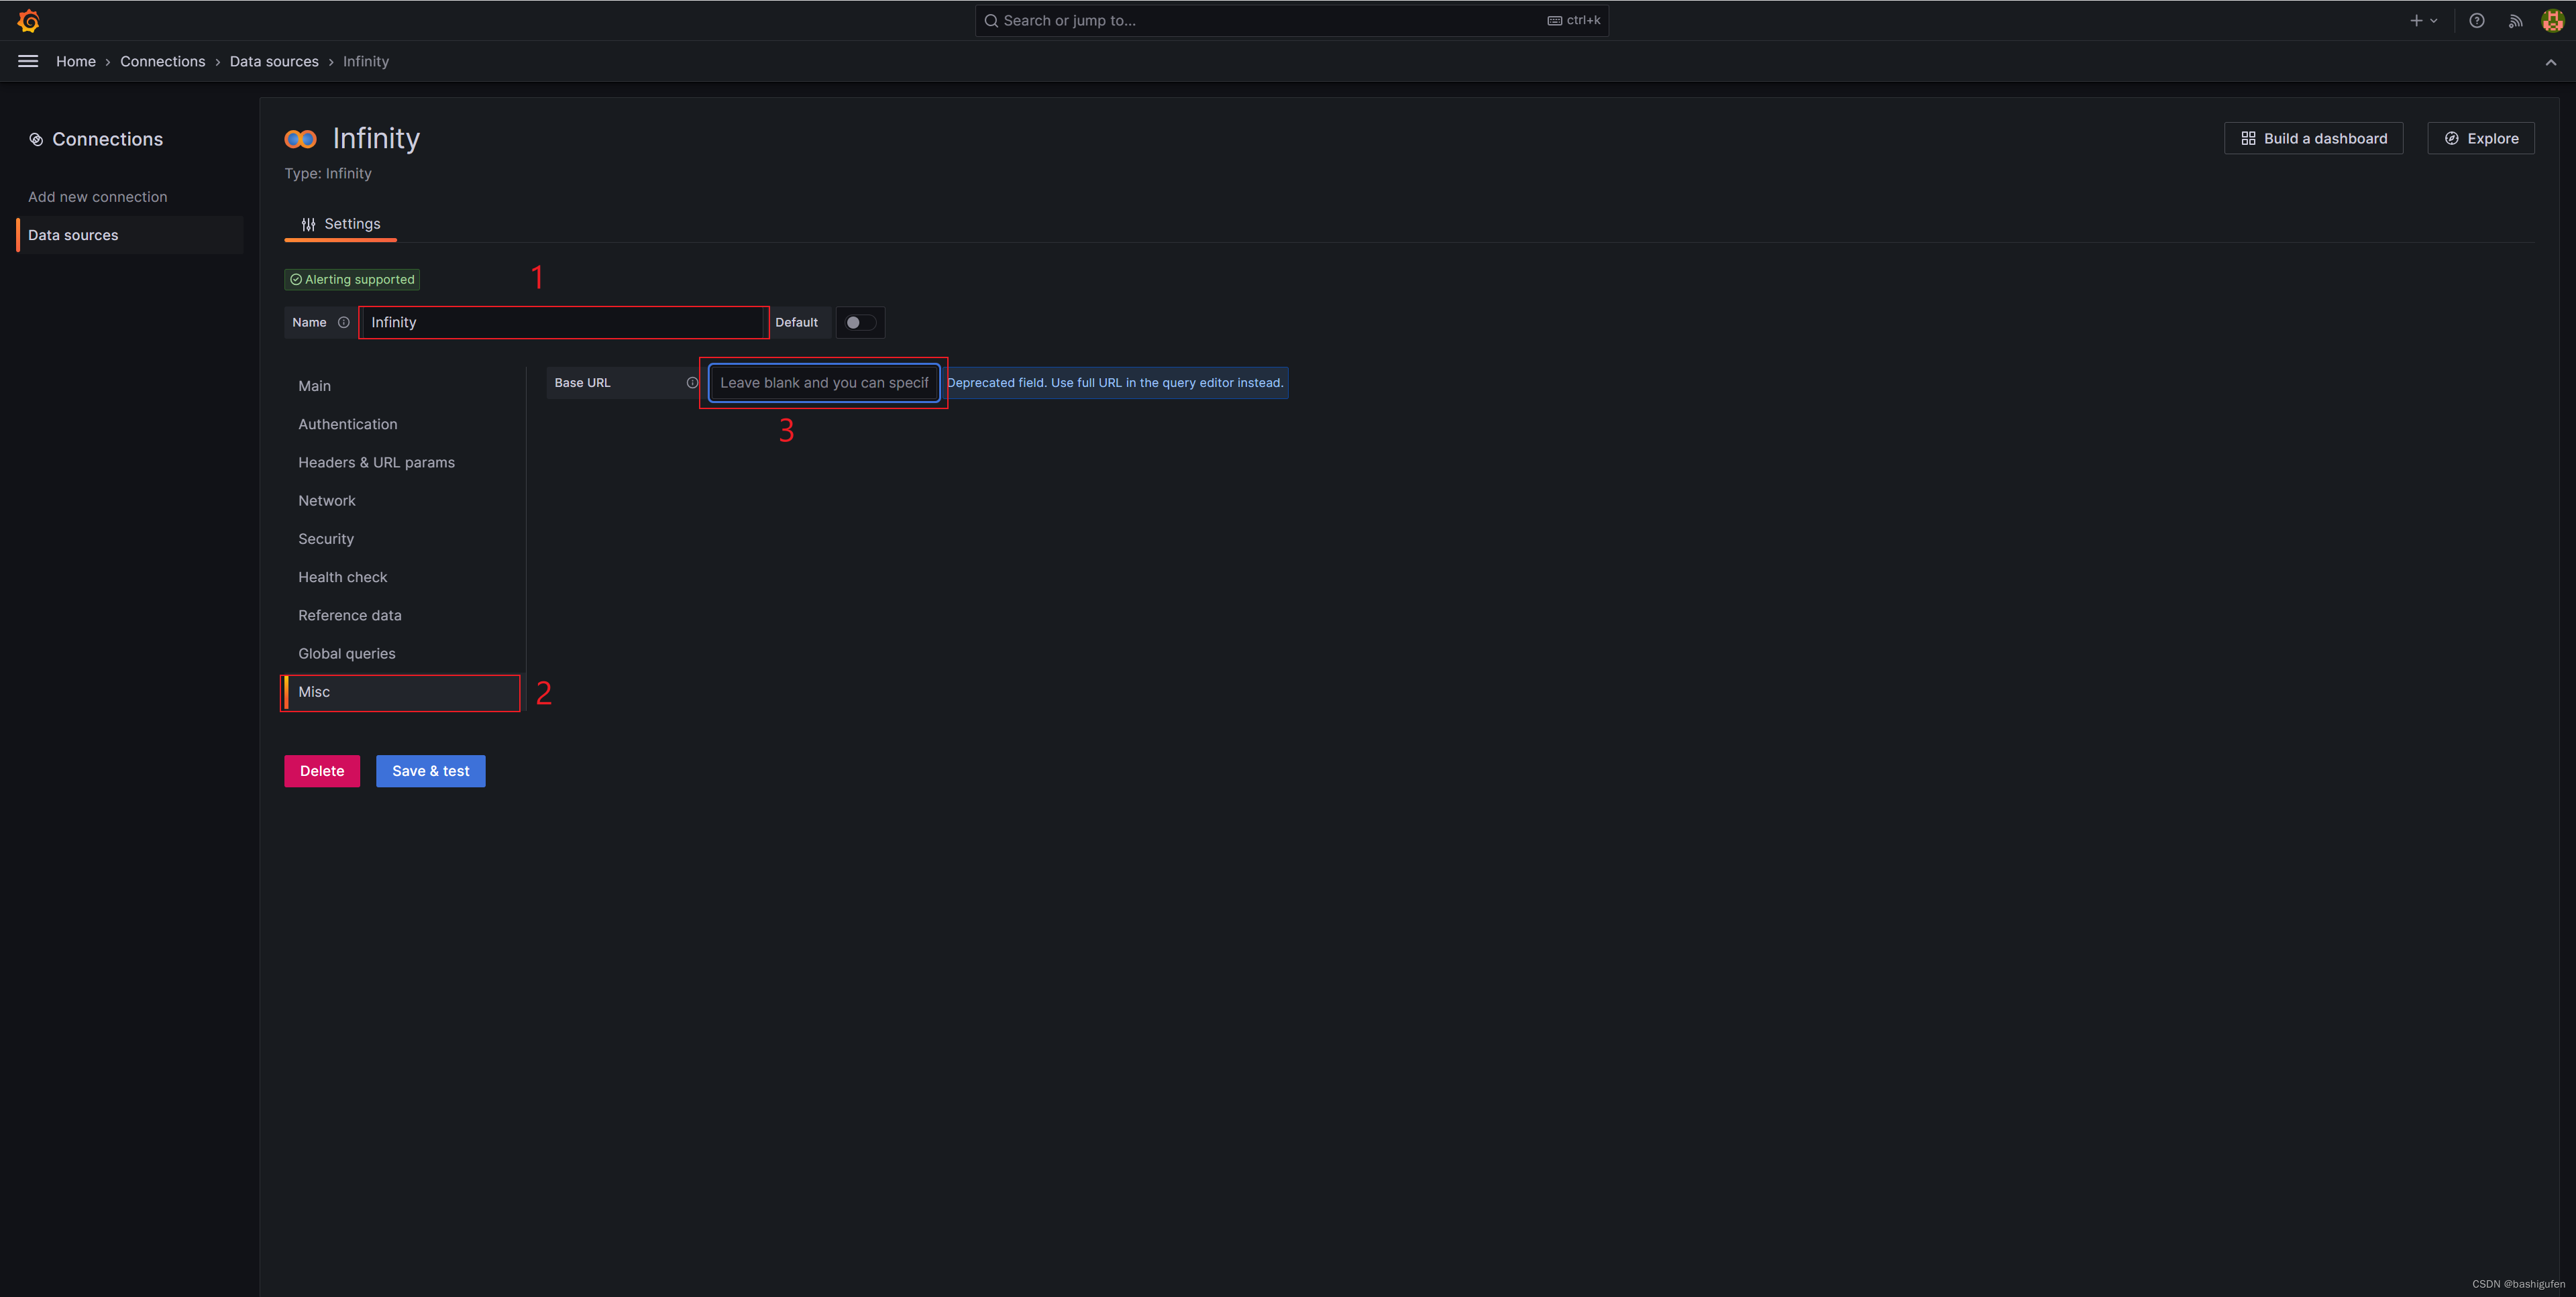Click the Connections section icon

[x=36, y=139]
